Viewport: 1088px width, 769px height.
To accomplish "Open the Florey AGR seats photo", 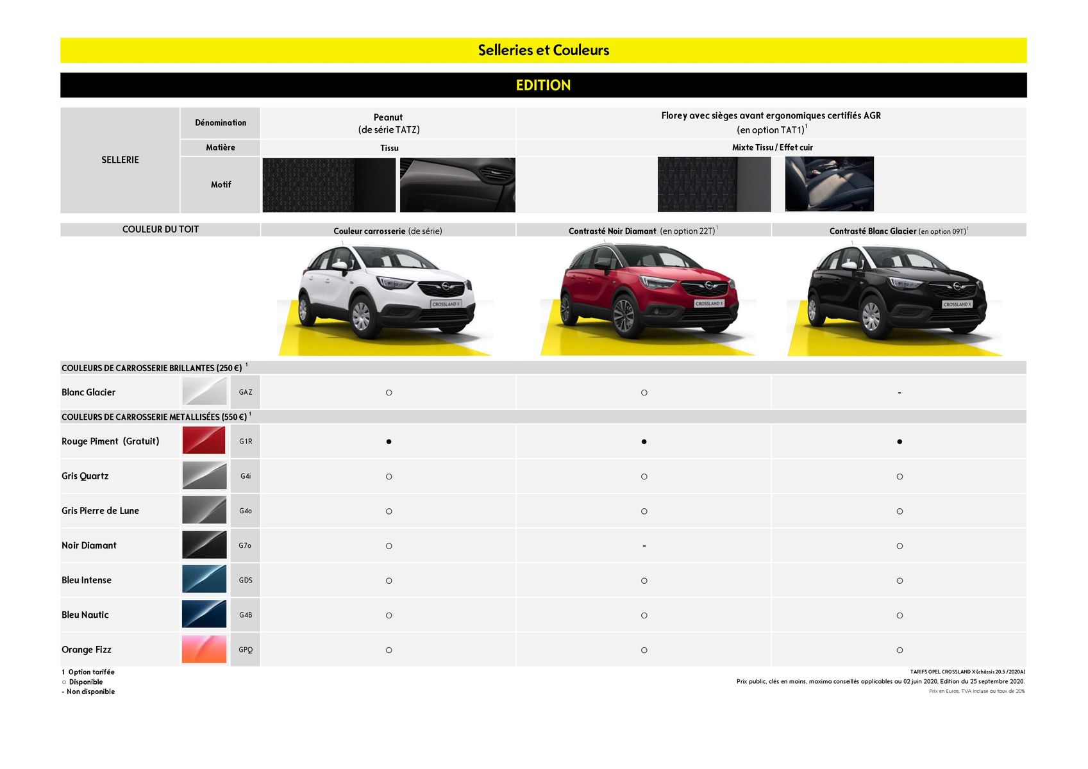I will tap(830, 185).
